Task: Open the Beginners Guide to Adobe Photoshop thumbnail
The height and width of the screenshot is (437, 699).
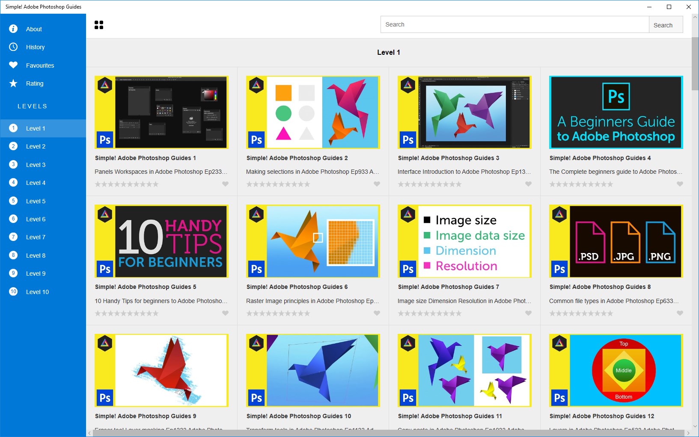Action: 616,112
